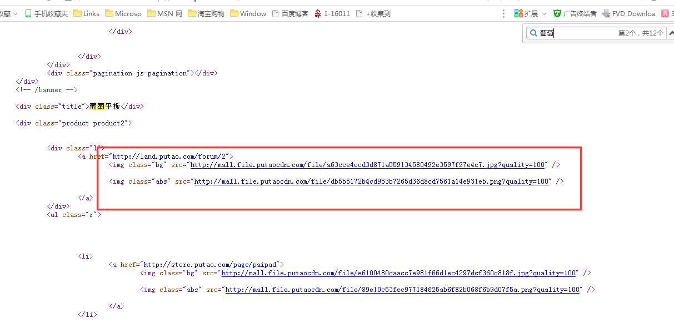674x323 pixels.
Task: Open the 百度博客 bookmark
Action: (x=290, y=13)
